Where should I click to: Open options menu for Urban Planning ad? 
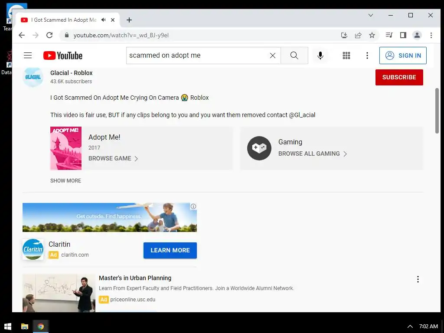[x=418, y=279]
